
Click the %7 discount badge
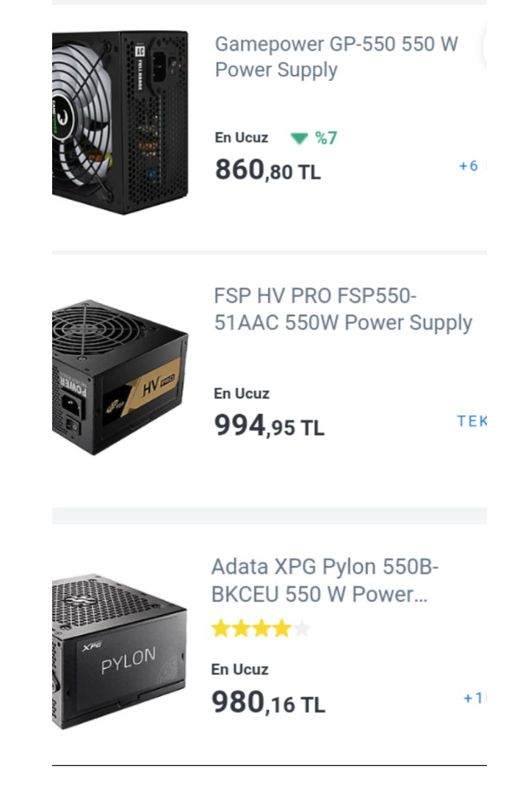pos(326,137)
